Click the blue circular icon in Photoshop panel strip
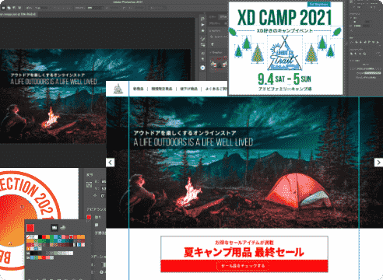The image size is (383, 280). [203, 68]
